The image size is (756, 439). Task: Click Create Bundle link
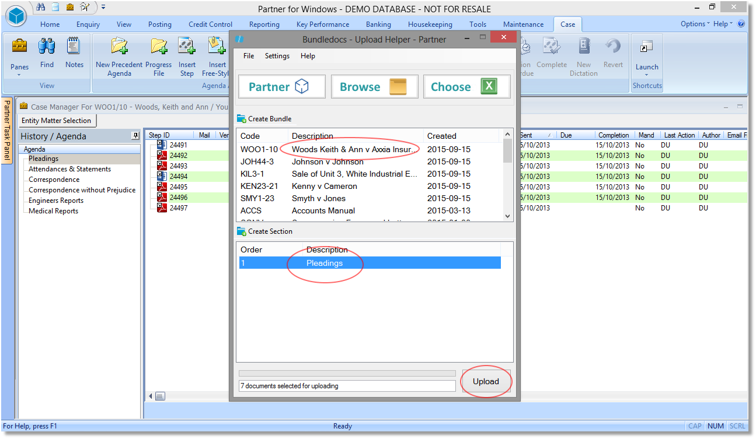pyautogui.click(x=264, y=119)
